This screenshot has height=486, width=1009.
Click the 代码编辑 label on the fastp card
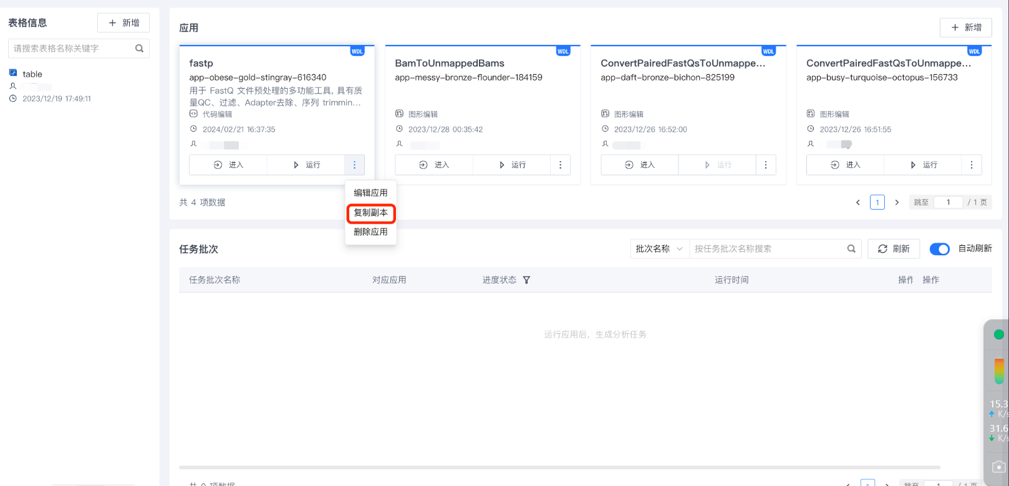pos(218,114)
